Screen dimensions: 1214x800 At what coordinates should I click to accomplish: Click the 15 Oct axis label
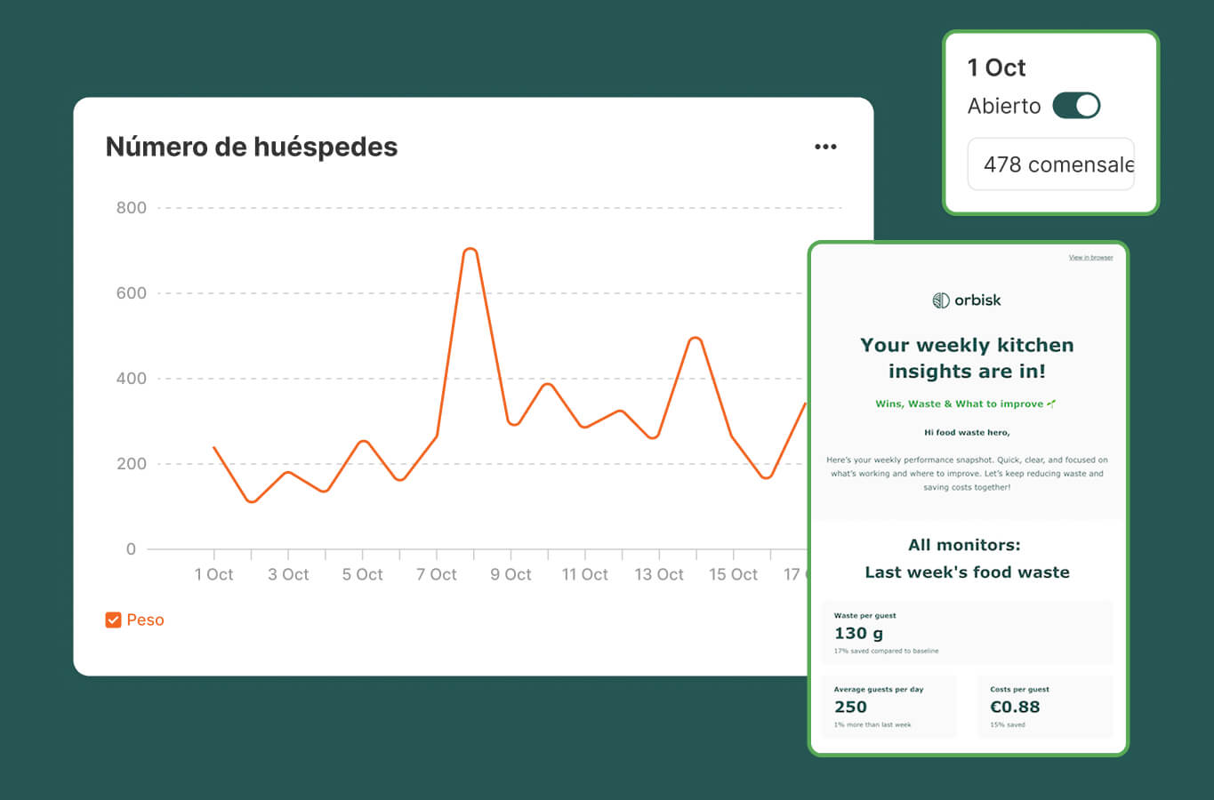[x=733, y=574]
